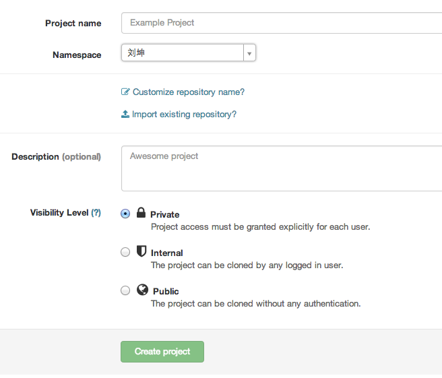Click the Customize repository pencil icon
This screenshot has height=378, width=442.
click(125, 92)
